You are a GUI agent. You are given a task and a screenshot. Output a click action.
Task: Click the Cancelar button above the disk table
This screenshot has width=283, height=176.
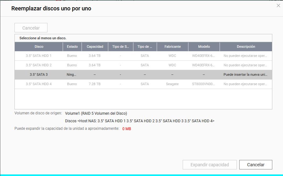31,28
